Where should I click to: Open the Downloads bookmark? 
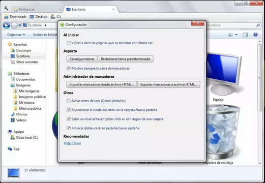[x=15, y=17]
